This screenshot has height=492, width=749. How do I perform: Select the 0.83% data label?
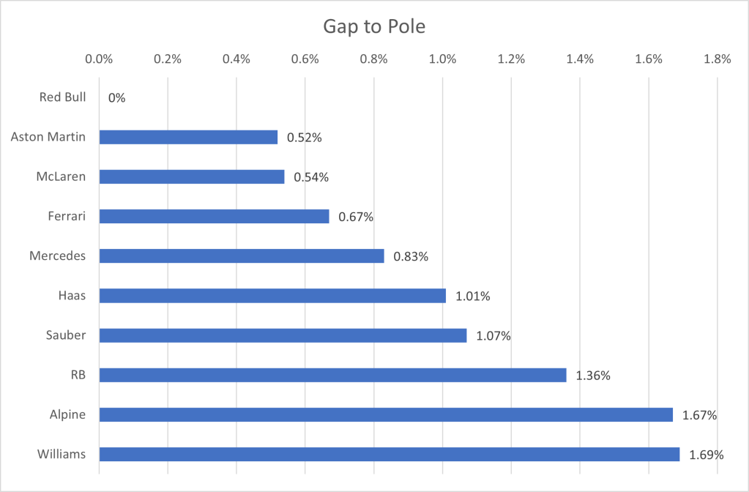point(410,256)
